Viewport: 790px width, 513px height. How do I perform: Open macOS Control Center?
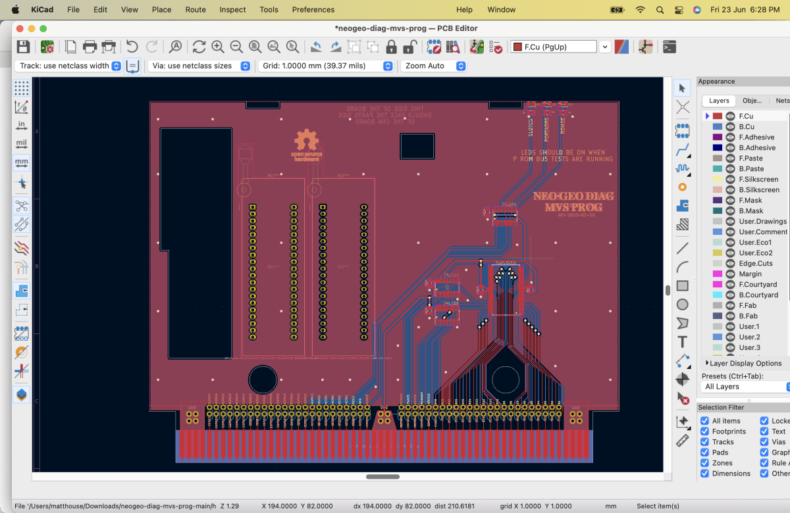679,9
